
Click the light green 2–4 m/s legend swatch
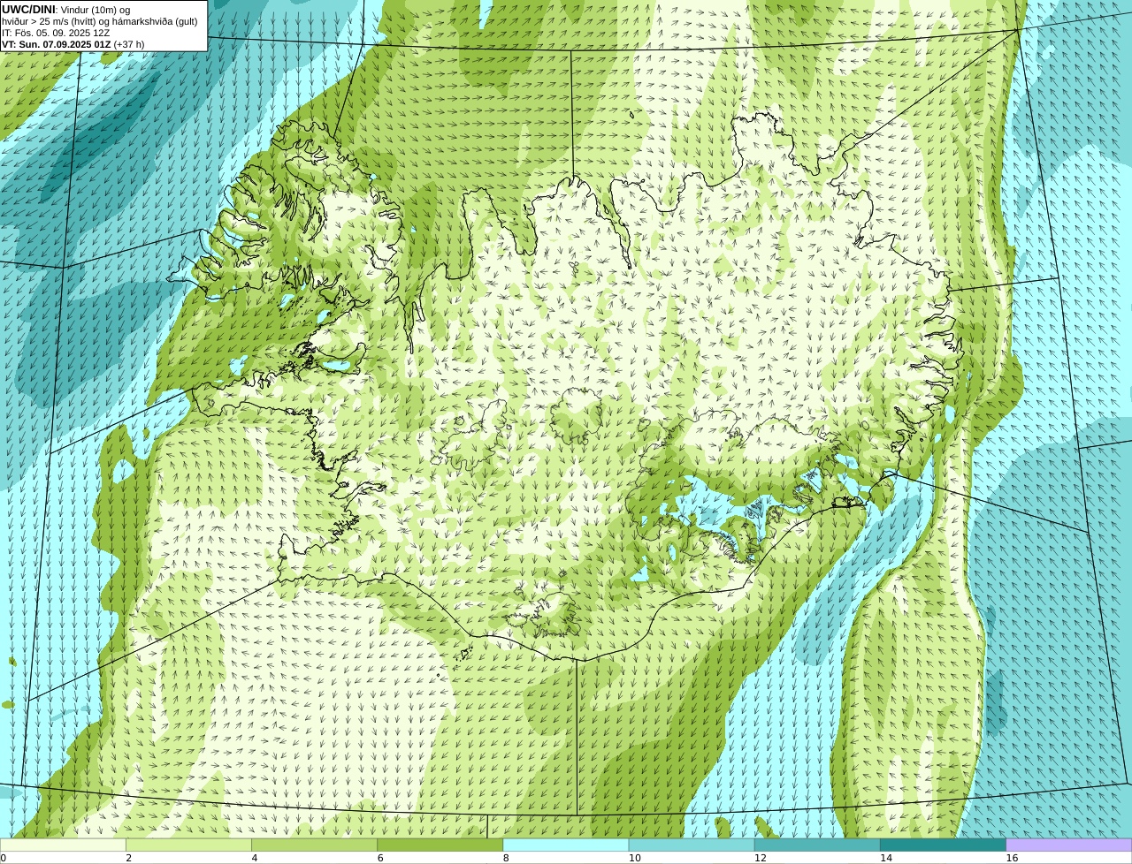188,845
